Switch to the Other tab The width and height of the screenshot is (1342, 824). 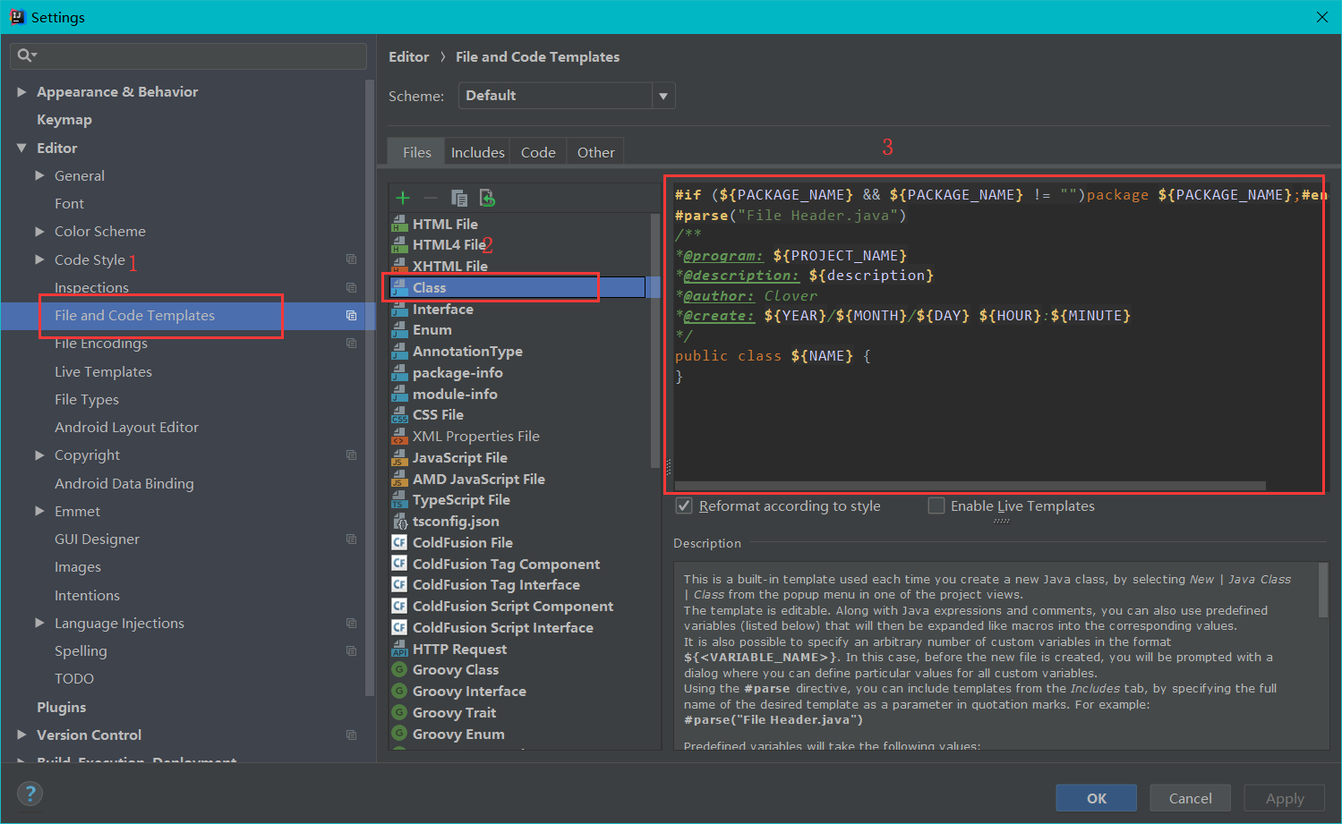(x=595, y=152)
